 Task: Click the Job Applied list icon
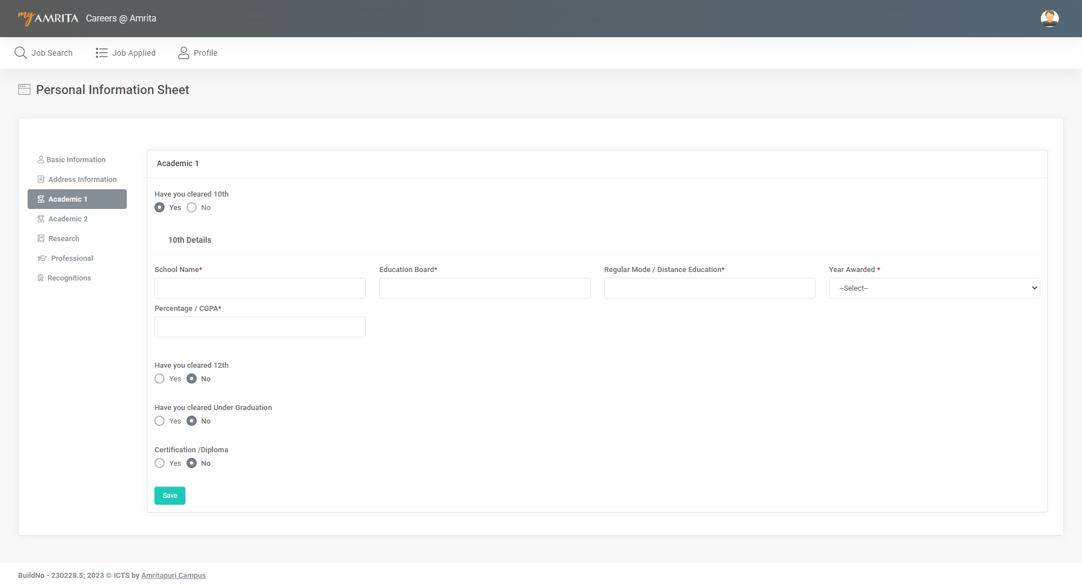(101, 53)
